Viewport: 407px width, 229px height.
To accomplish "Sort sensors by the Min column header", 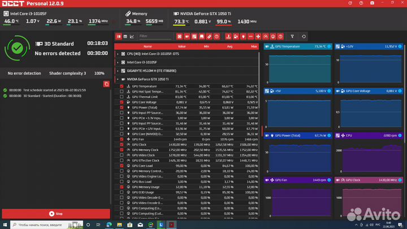I will pos(206,46).
